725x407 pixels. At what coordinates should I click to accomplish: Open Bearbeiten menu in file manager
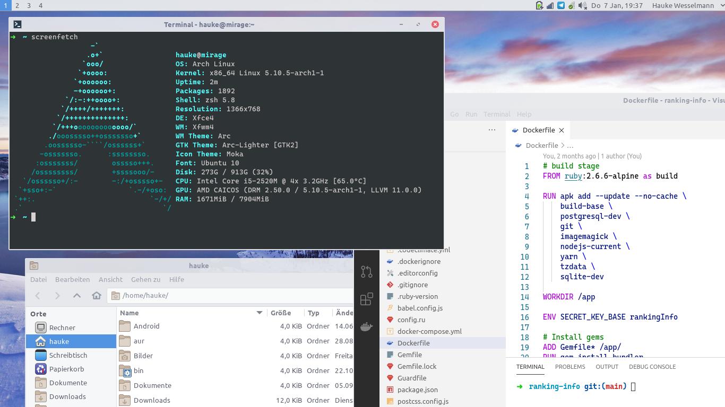(x=72, y=279)
